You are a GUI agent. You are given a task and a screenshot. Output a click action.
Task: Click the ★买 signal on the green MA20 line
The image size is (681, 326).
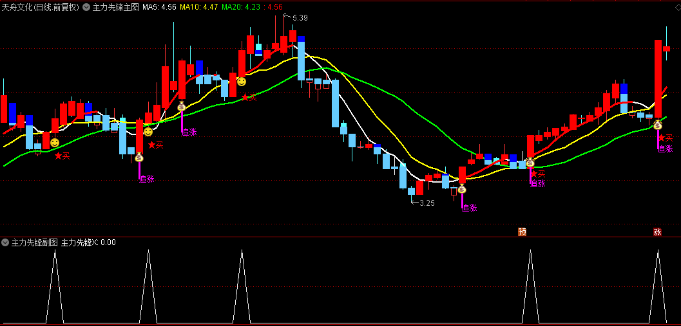249,97
